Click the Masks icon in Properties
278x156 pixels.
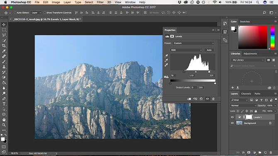pos(172,36)
